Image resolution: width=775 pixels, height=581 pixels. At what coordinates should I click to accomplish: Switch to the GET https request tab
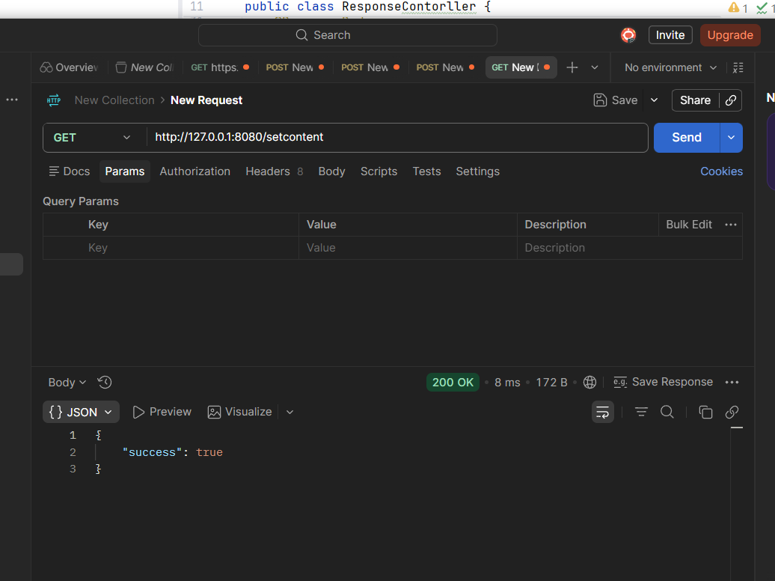[220, 67]
